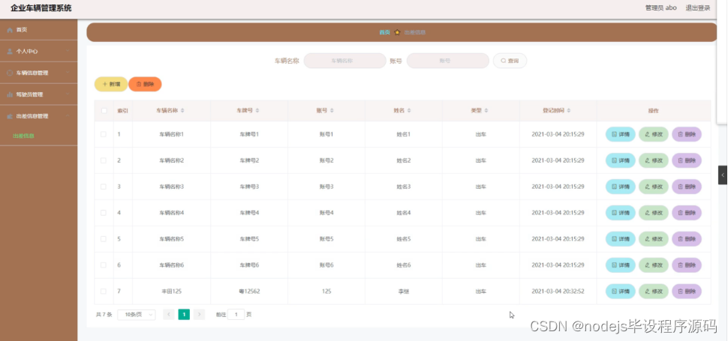
Task: Open the 车辆信息管理 sidebar menu
Action: coord(38,73)
